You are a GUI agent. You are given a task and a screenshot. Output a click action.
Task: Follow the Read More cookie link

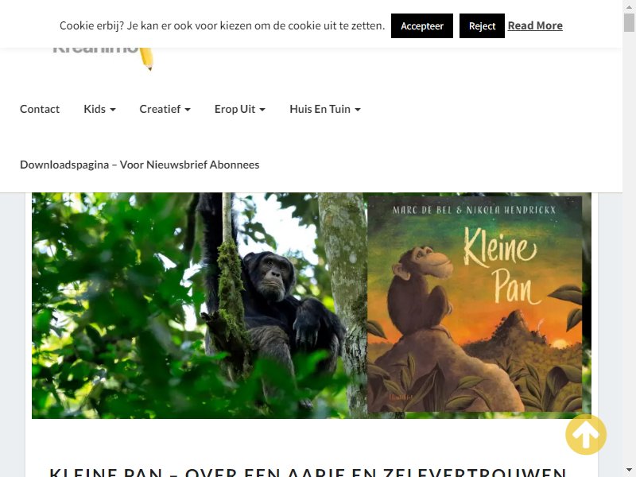click(x=535, y=25)
